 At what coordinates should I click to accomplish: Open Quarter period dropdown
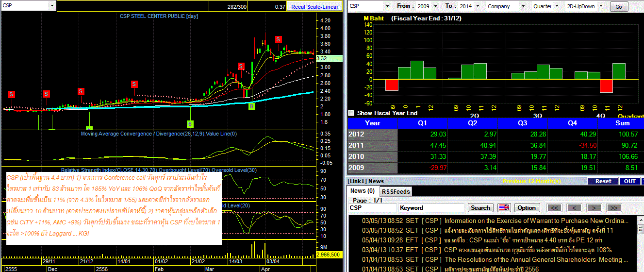556,6
